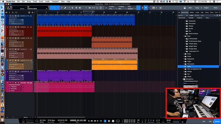Click the wrench options icon above tracks
Viewport: 221px width, 124px height.
click(13, 12)
